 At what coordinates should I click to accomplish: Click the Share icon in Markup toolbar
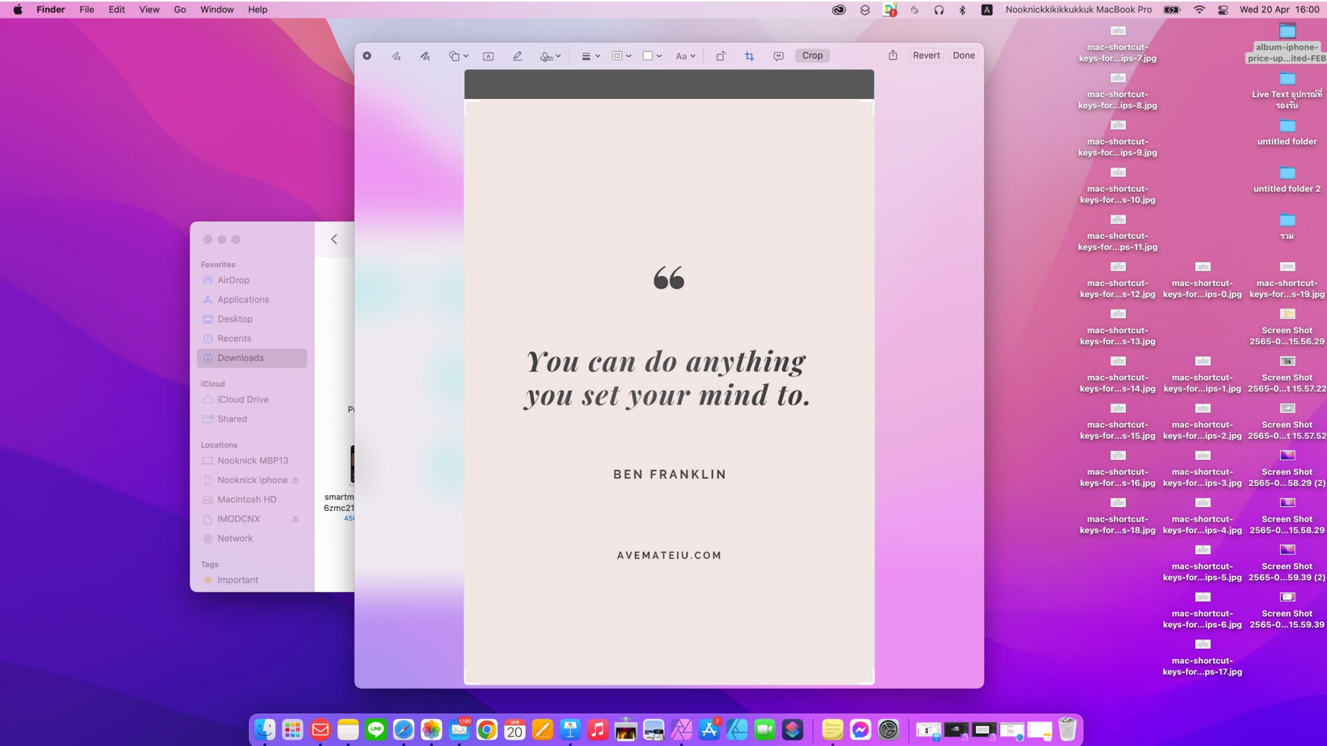click(x=893, y=55)
